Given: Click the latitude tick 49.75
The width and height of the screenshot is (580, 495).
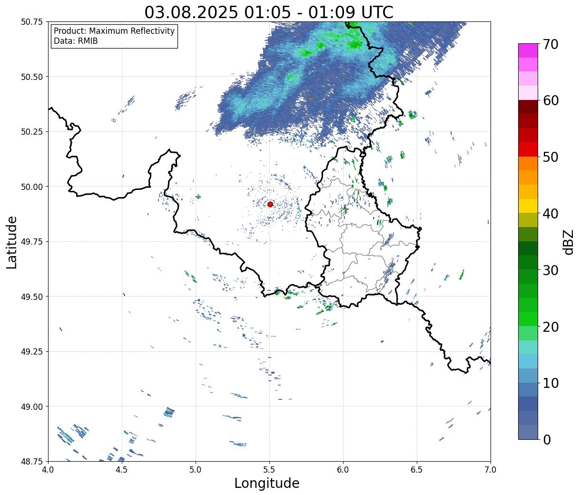Looking at the screenshot, I should [32, 242].
